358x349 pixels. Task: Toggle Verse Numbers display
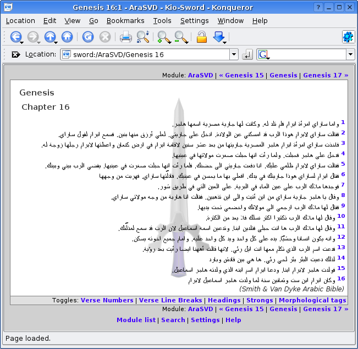coord(107,300)
